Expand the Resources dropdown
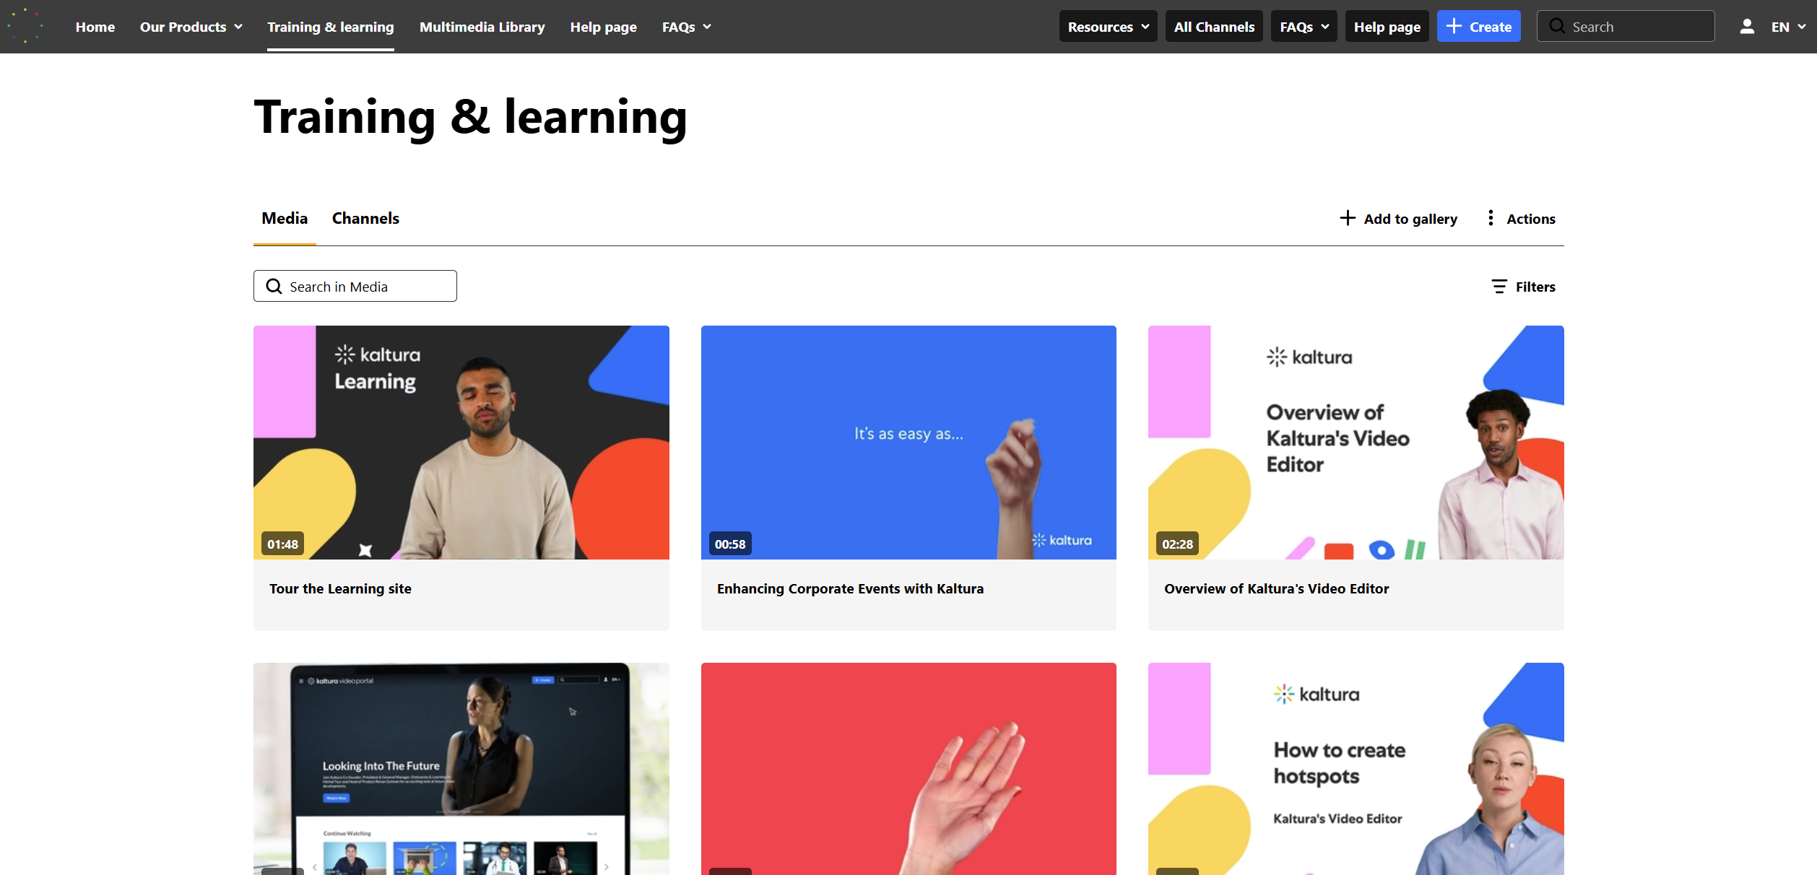Viewport: 1817px width, 875px height. [1108, 27]
